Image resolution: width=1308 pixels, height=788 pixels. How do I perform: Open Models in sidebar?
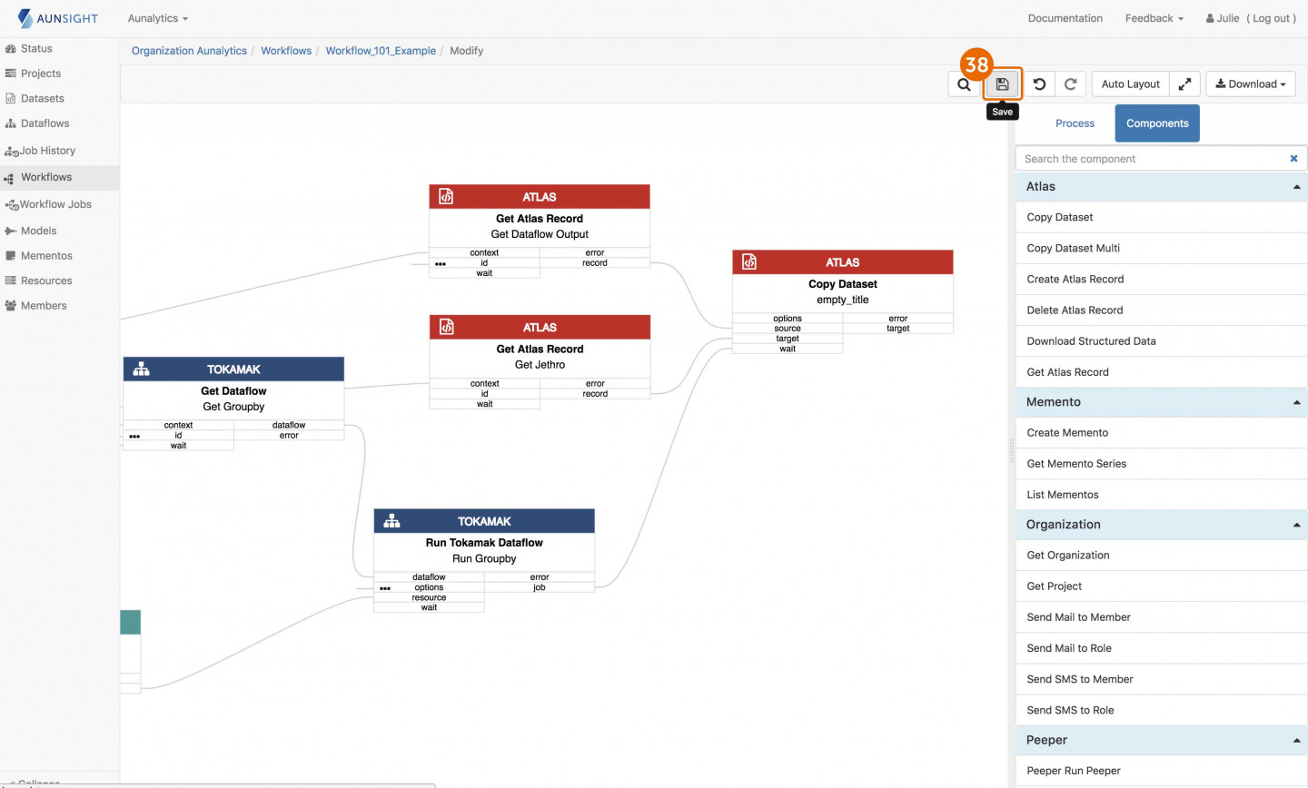pyautogui.click(x=38, y=231)
